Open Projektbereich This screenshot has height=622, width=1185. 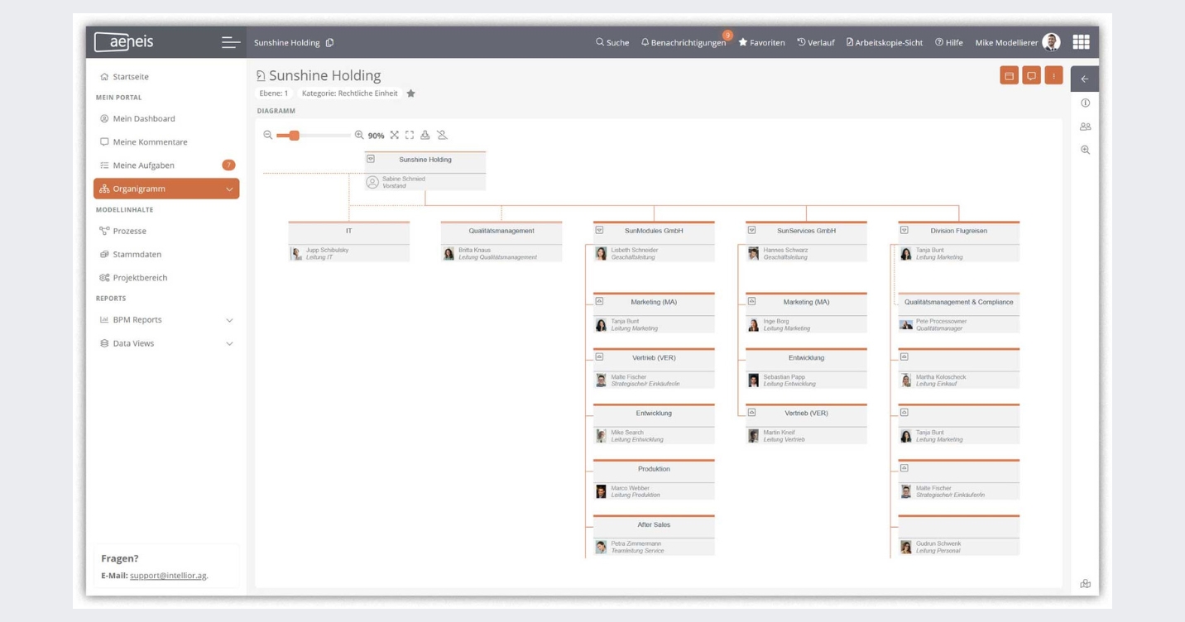133,278
